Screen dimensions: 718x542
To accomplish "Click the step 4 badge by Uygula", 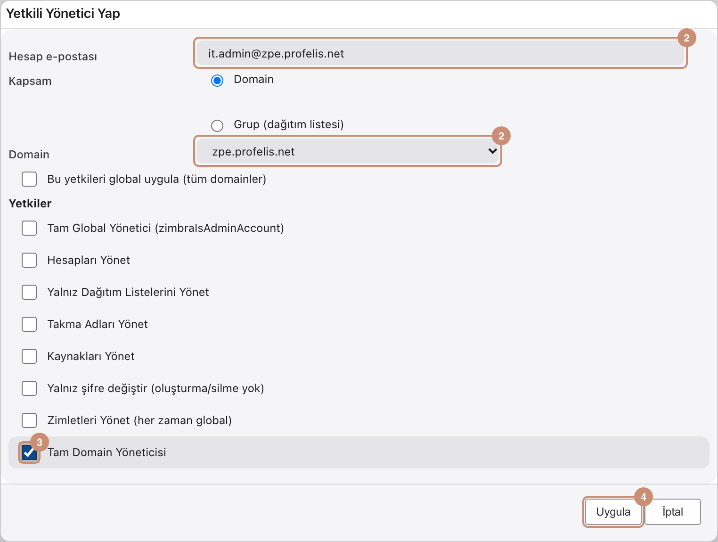I will click(644, 497).
